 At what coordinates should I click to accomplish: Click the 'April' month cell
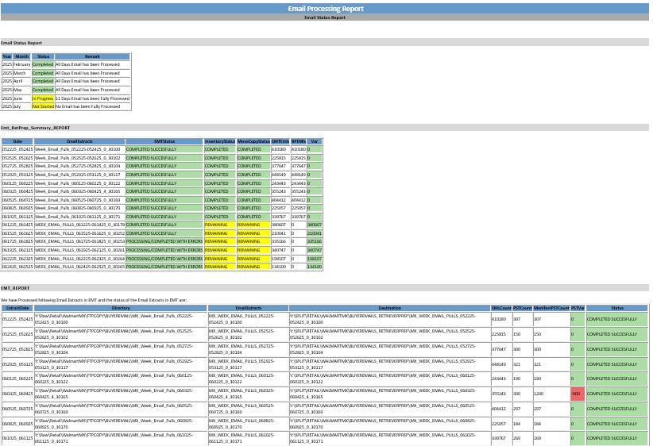(x=22, y=81)
